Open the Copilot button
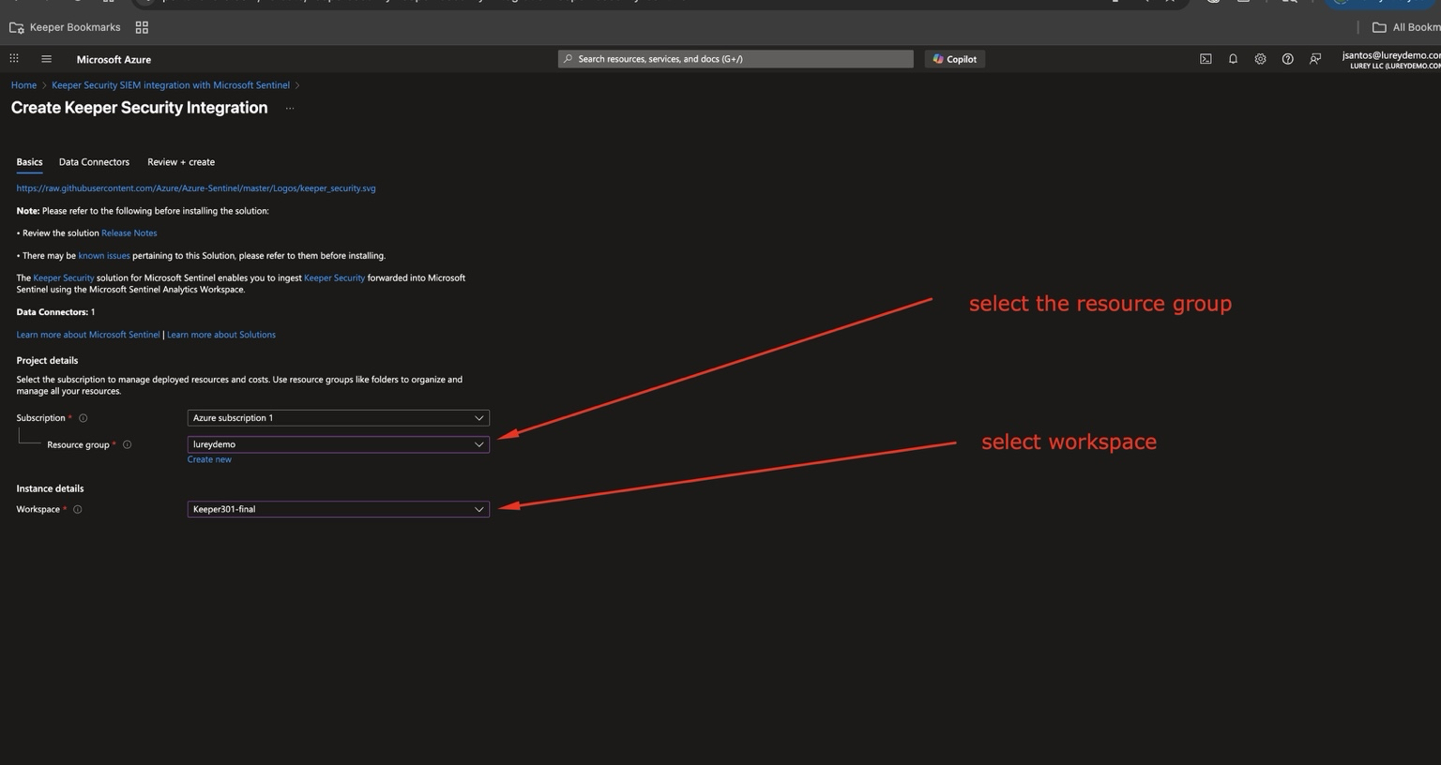Image resolution: width=1441 pixels, height=765 pixels. pyautogui.click(x=954, y=59)
